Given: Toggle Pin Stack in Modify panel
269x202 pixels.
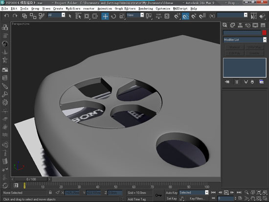Looking at the screenshot, I should tap(227, 82).
